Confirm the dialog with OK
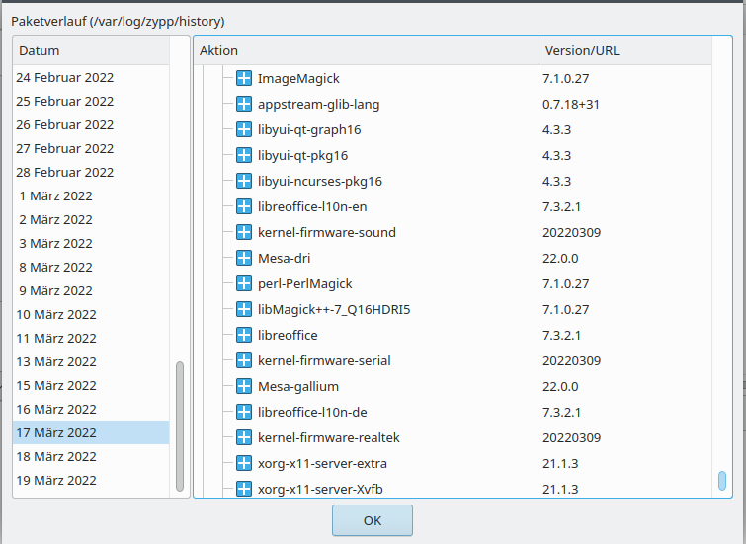This screenshot has width=746, height=544. 373,520
